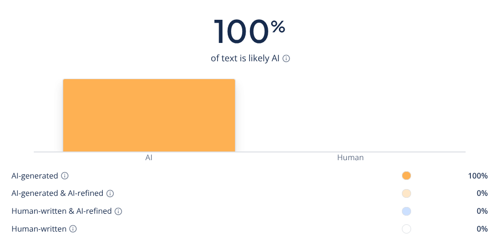
Task: Click the light blue Human-written & AI-refined swatch
Action: (x=406, y=211)
